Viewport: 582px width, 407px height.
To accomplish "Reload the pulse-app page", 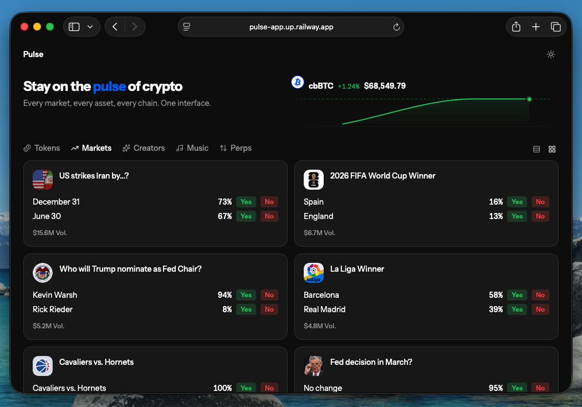I will (396, 27).
